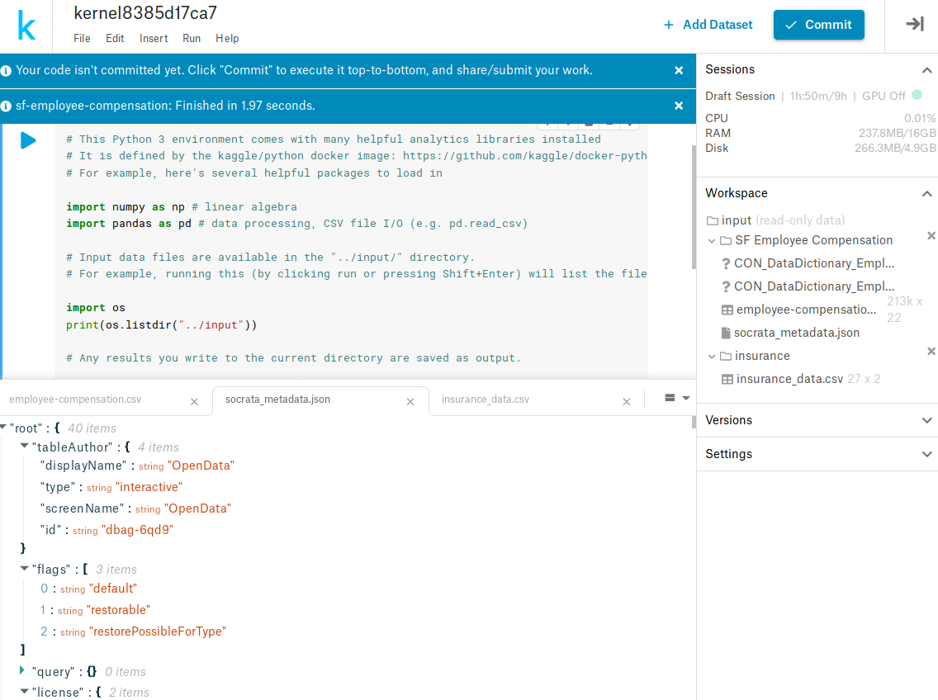Screen dimensions: 938x700
Task: Click the "dbag-6qd9" id value
Action: [138, 530]
